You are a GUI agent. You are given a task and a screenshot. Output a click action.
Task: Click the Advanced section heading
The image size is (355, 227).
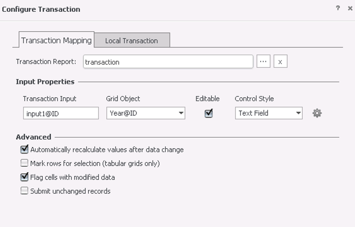[34, 137]
